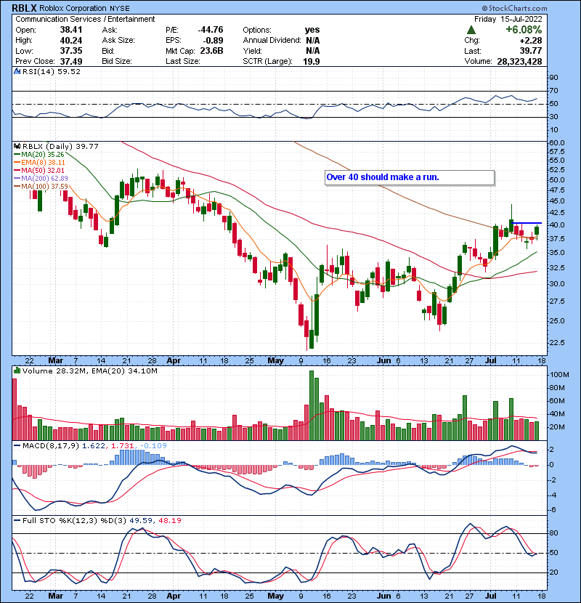Click the green MA(20) legend dash
The width and height of the screenshot is (581, 603).
pyautogui.click(x=17, y=154)
